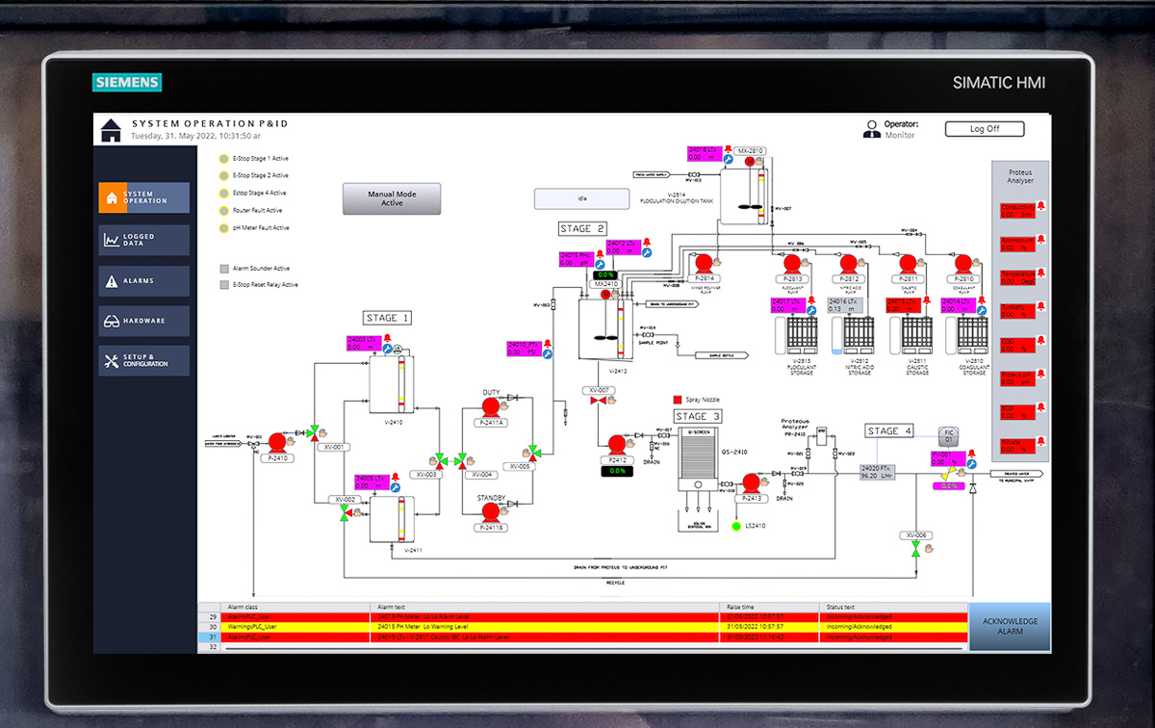The width and height of the screenshot is (1155, 728).
Task: Click the Conductivity alarm bell in Proteus Analyser
Action: (1042, 205)
